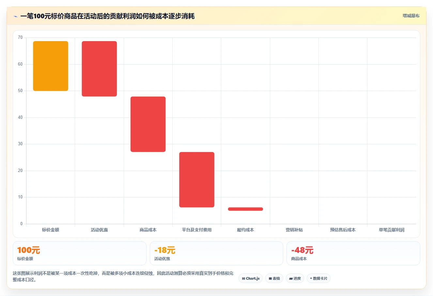Image resolution: width=433 pixels, height=296 pixels.
Task: Click the 单笔贡献利润 x-axis label
Action: tap(392, 230)
